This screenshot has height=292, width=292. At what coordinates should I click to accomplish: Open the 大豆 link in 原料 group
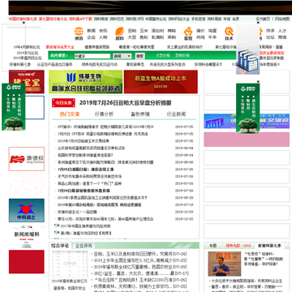point(132,37)
